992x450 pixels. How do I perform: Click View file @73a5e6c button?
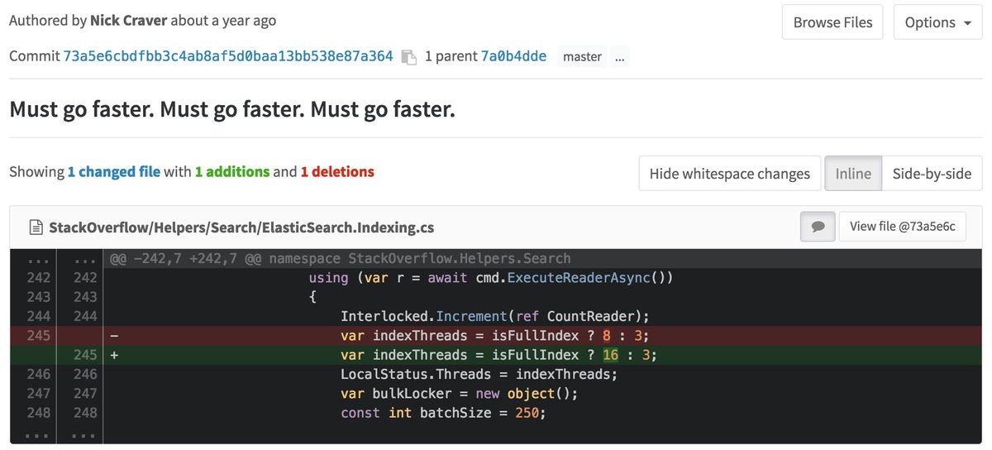pyautogui.click(x=903, y=227)
